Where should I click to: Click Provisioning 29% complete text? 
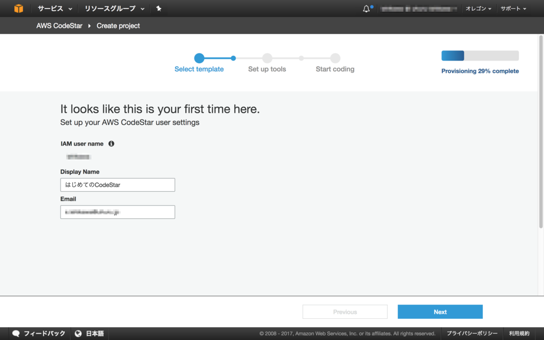[x=480, y=71]
